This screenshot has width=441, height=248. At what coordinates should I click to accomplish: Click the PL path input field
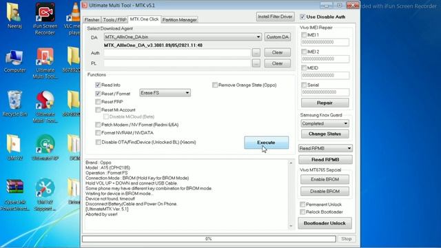(177, 63)
